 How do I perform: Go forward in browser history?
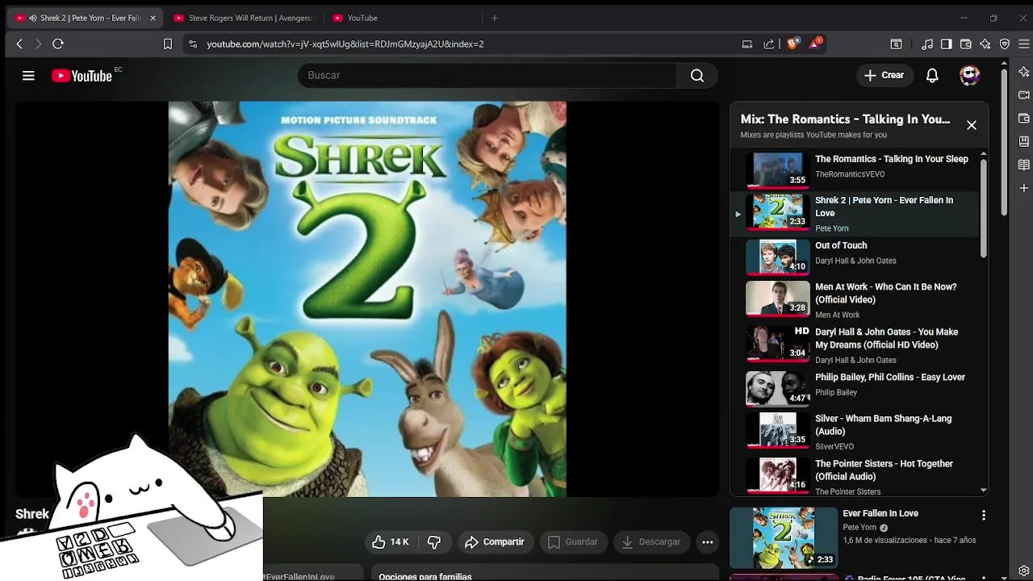coord(38,44)
